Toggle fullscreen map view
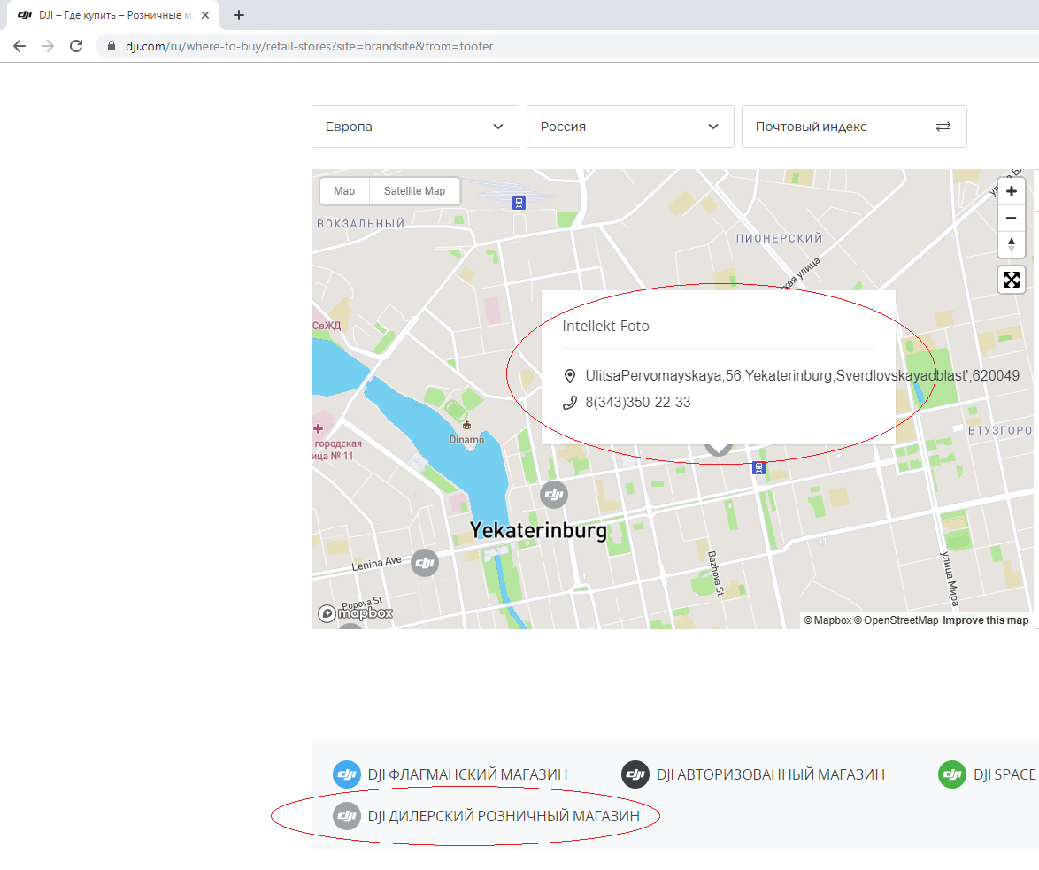Screen dimensions: 1039x870 [x=1012, y=280]
